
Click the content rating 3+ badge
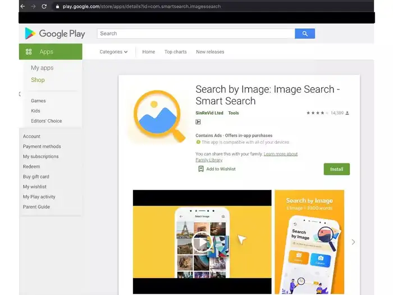coord(198,122)
